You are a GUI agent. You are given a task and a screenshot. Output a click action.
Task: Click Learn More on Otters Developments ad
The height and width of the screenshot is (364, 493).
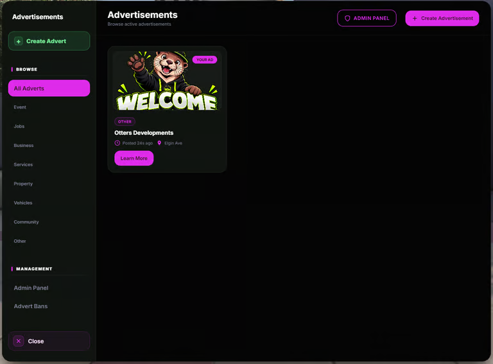(x=134, y=158)
